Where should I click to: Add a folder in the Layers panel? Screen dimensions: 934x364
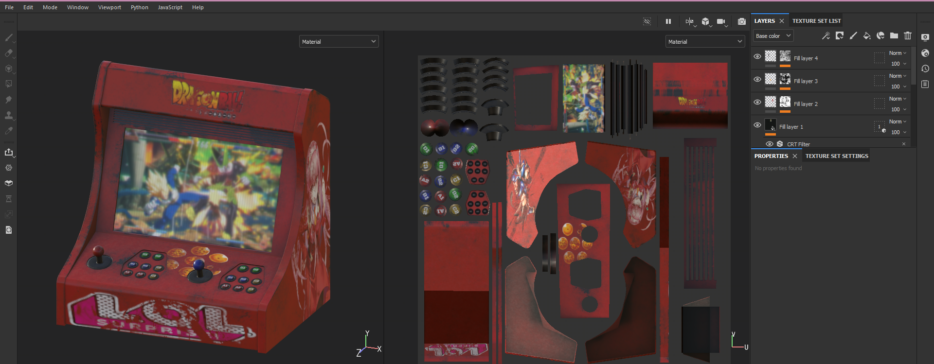tap(894, 35)
